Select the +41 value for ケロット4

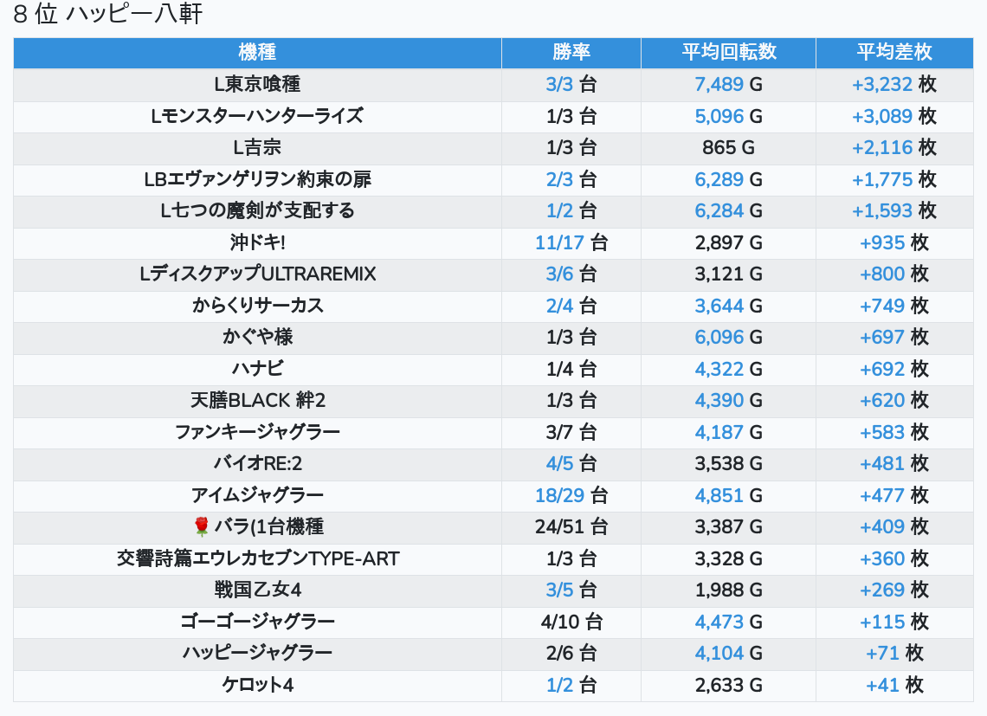click(x=882, y=685)
